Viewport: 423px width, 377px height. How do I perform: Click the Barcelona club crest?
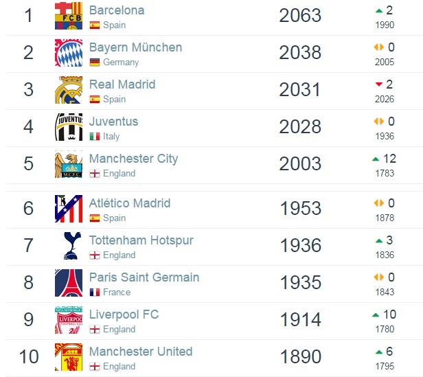[x=69, y=16]
